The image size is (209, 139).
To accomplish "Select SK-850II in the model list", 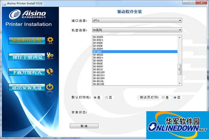I will coord(135,37).
